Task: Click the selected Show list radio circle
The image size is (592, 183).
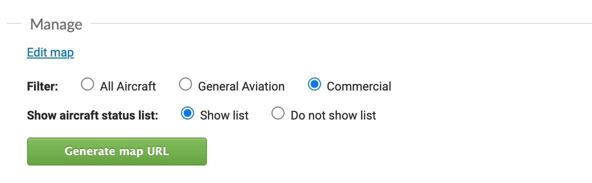Action: tap(187, 113)
